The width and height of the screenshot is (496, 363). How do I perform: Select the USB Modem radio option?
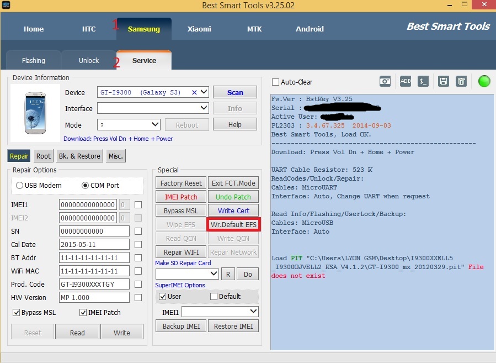pyautogui.click(x=19, y=185)
